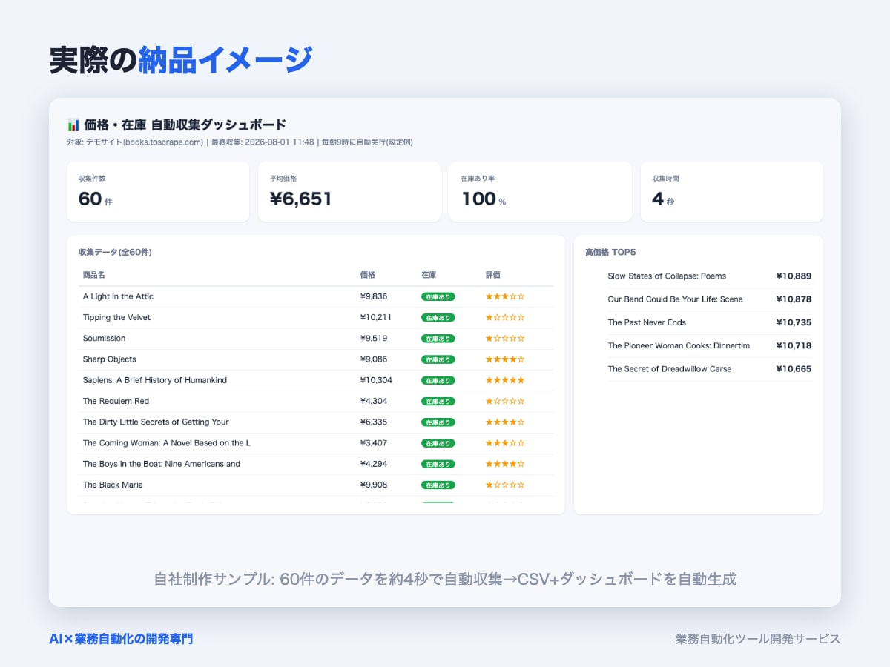Click the 収集データ(全60件) section heading
The image size is (890, 667).
[x=115, y=253]
